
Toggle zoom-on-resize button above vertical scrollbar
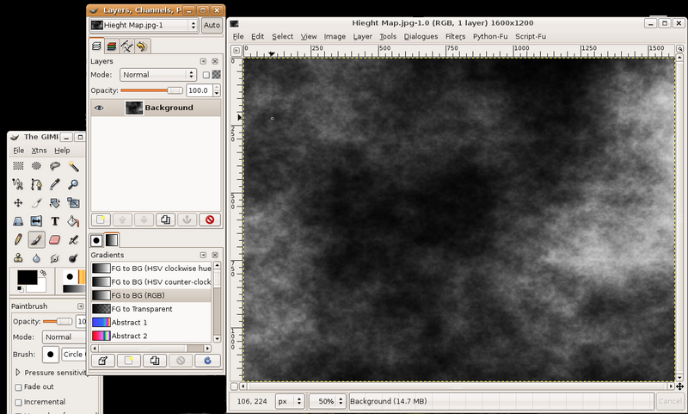click(x=679, y=48)
